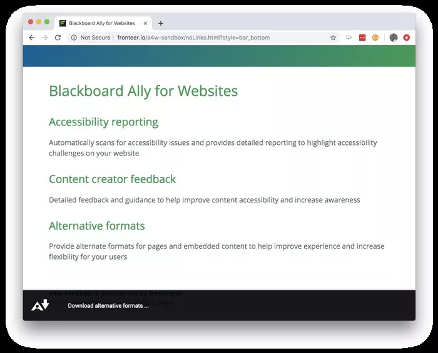This screenshot has width=438, height=353.
Task: Click the red Chrome update menu icon
Action: tap(406, 38)
